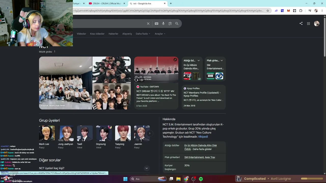Image resolution: width=326 pixels, height=183 pixels.
Task: Switch to the Haberler tab
Action: [113, 34]
